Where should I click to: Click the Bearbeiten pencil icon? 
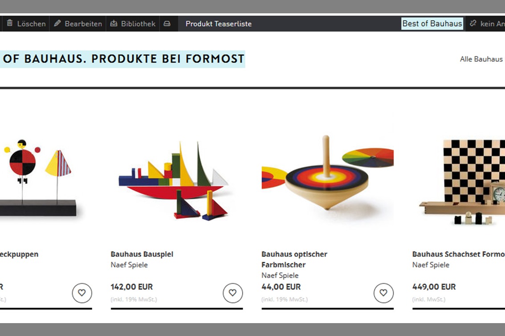pyautogui.click(x=57, y=24)
